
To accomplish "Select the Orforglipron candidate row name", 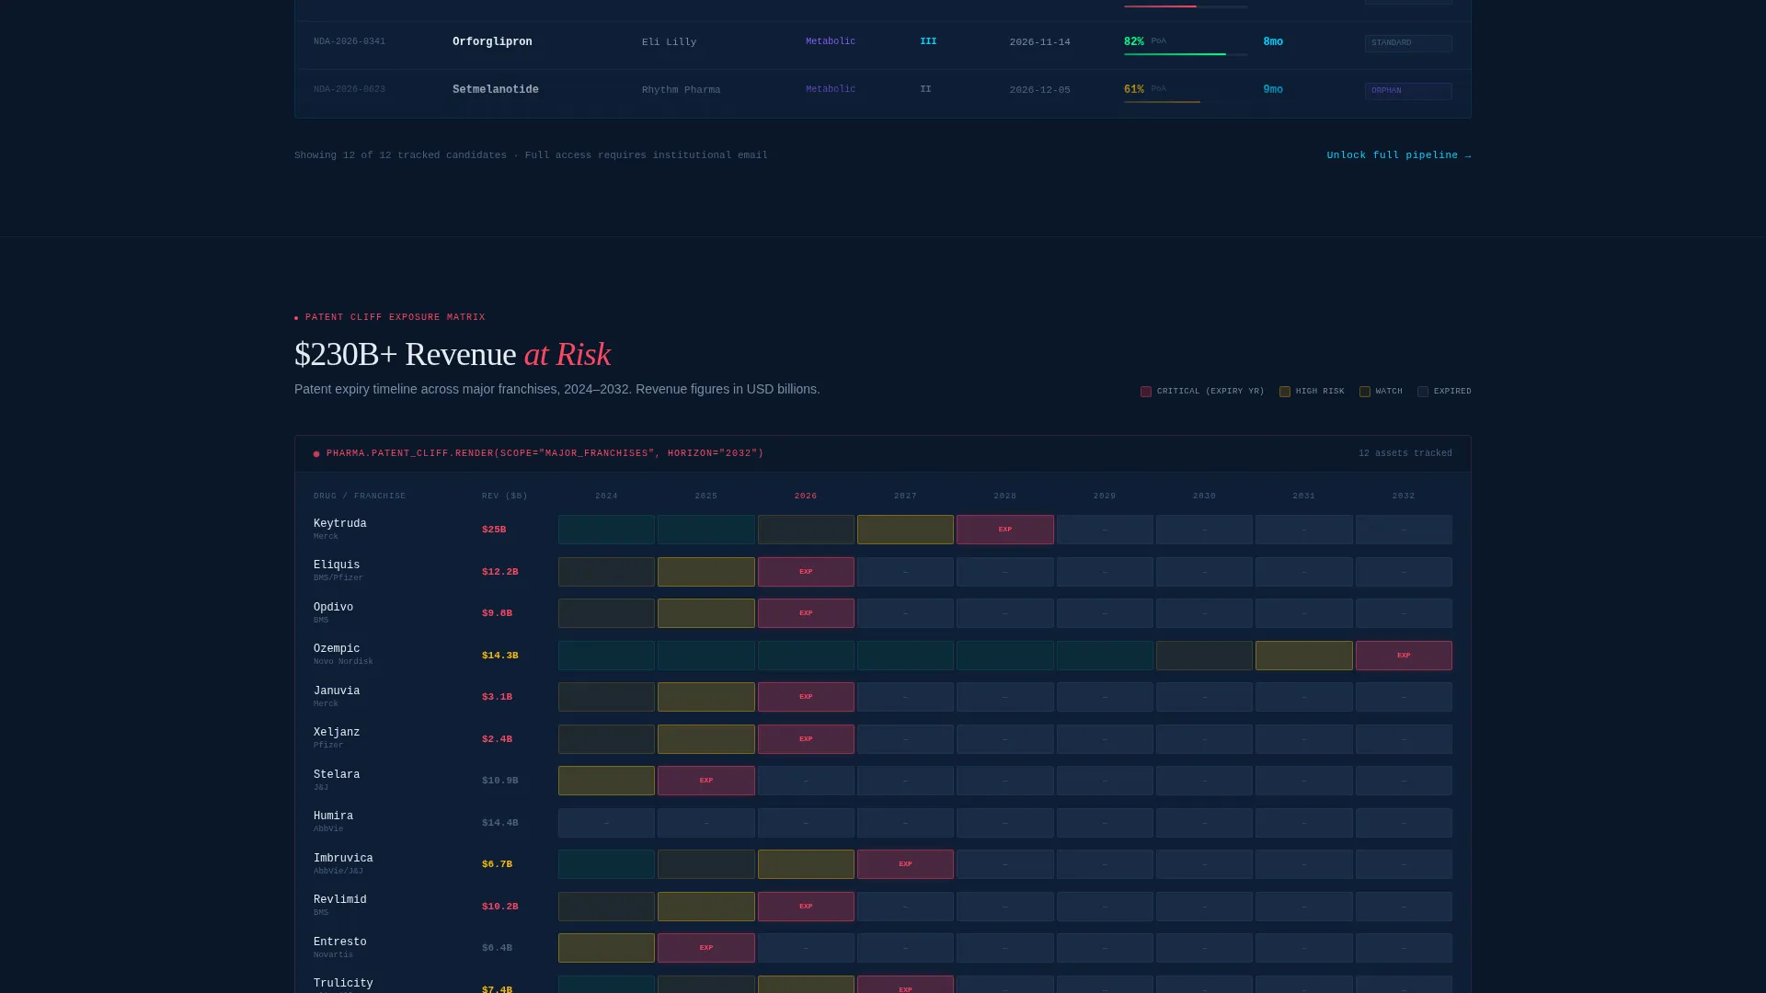I will 492,42.
